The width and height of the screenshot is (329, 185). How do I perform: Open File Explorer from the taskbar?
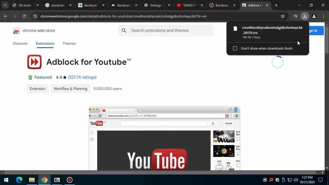point(32,180)
